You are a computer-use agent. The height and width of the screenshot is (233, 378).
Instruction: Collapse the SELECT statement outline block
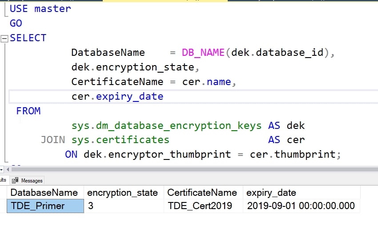coord(5,39)
